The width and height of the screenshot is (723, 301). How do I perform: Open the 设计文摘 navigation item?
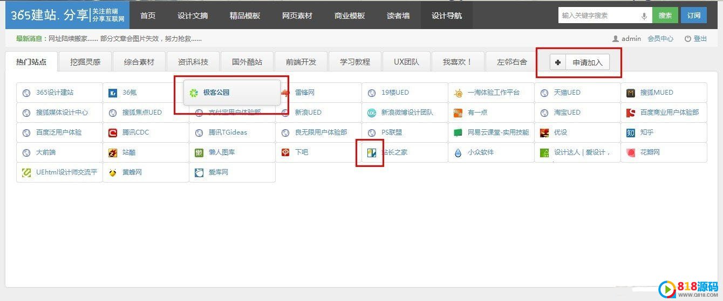[193, 15]
